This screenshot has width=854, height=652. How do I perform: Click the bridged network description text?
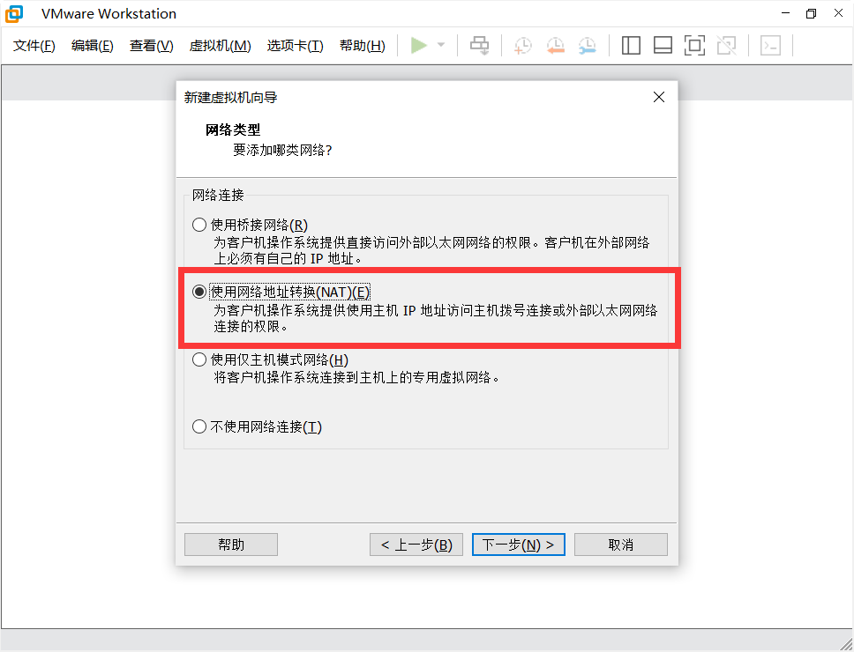(x=431, y=250)
